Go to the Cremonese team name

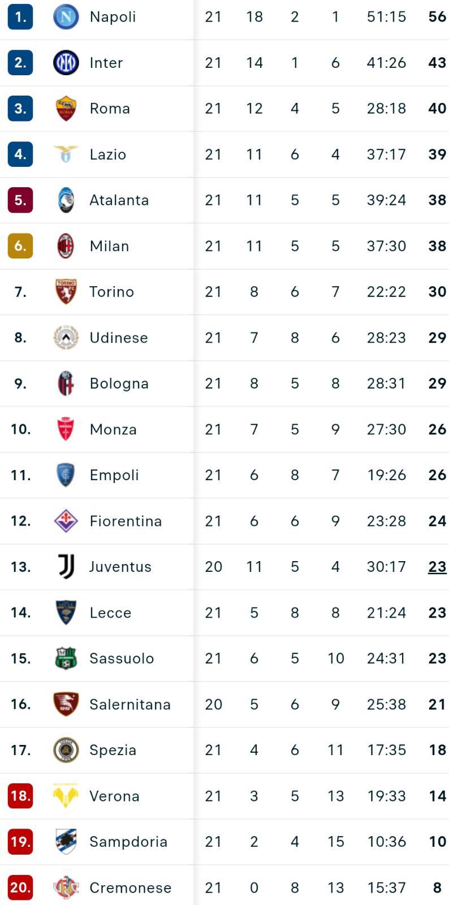130,887
